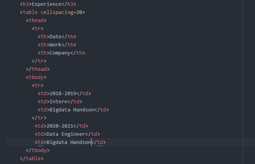The width and height of the screenshot is (255, 164).
Task: Click the 'Intern' cell text
Action: [x=58, y=102]
